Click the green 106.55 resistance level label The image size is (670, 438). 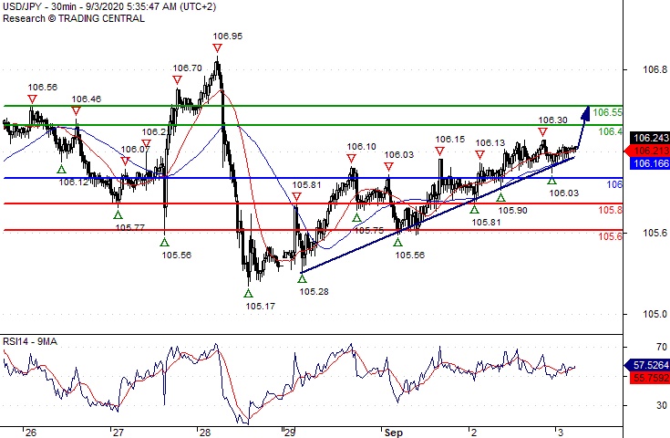pyautogui.click(x=608, y=112)
